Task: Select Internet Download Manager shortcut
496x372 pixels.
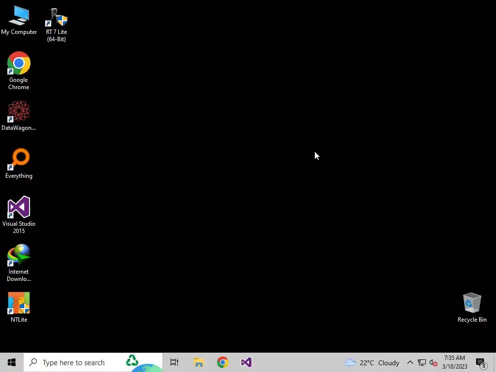Action: [19, 263]
